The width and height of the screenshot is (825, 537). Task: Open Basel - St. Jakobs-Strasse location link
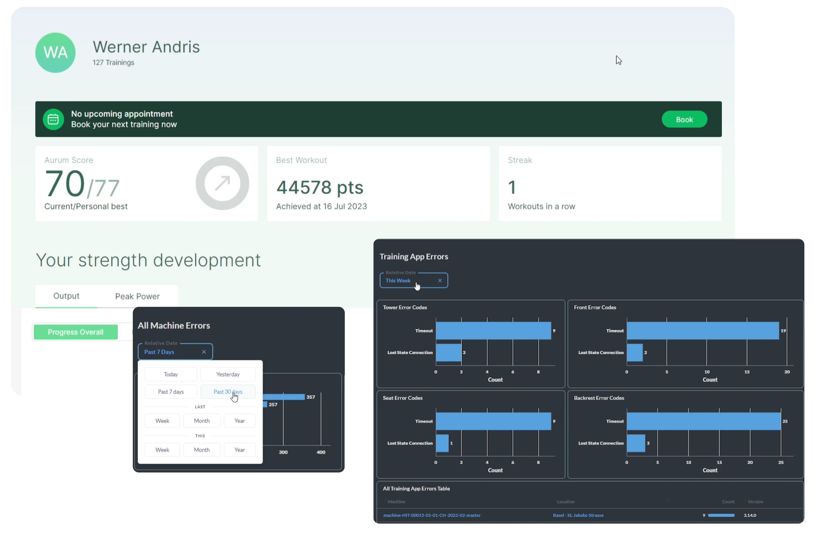tap(578, 515)
